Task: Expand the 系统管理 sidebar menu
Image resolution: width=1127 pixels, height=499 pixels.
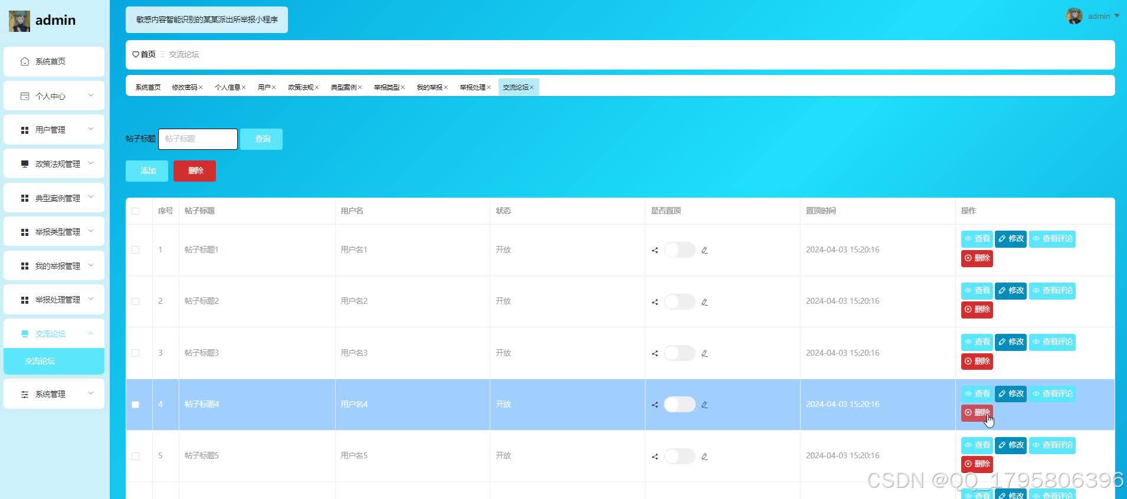Action: click(x=54, y=394)
